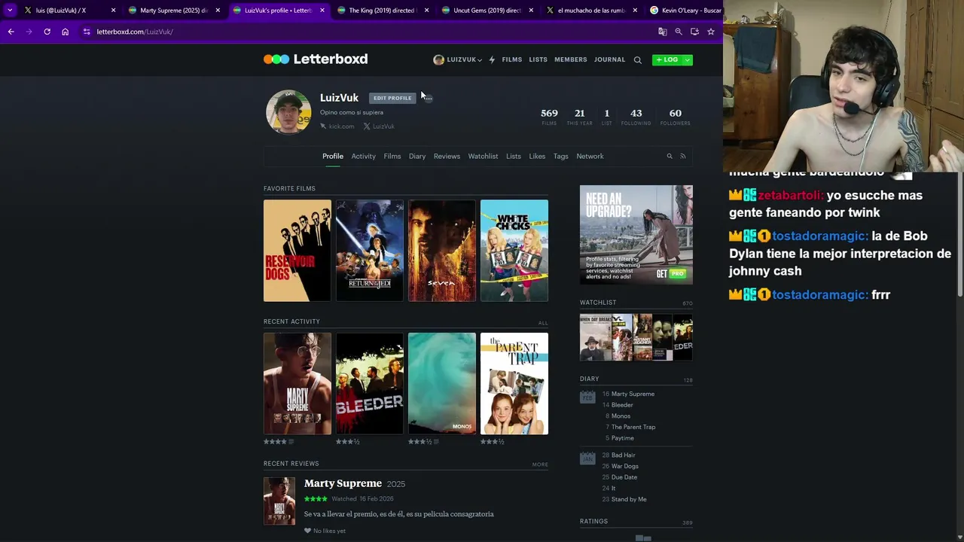Open the browser zoom magnifier icon

pyautogui.click(x=679, y=32)
